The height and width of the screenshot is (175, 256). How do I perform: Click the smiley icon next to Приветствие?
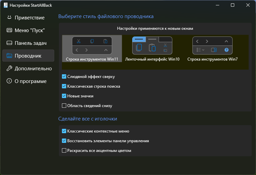[x=9, y=17]
